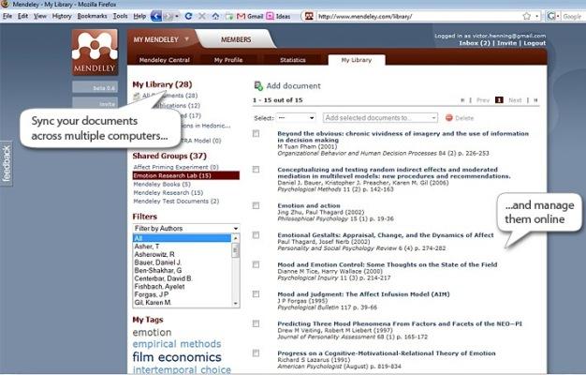586x375 pixels.
Task: Click the Add document icon
Action: (x=258, y=86)
